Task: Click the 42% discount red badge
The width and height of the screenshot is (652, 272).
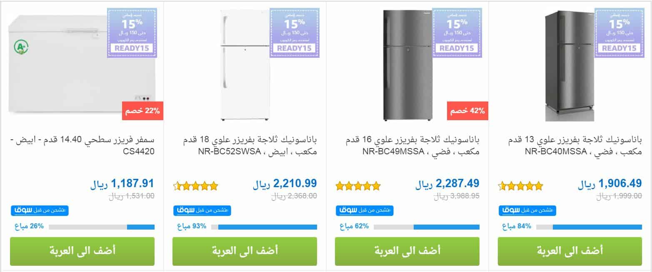Action: pyautogui.click(x=468, y=111)
